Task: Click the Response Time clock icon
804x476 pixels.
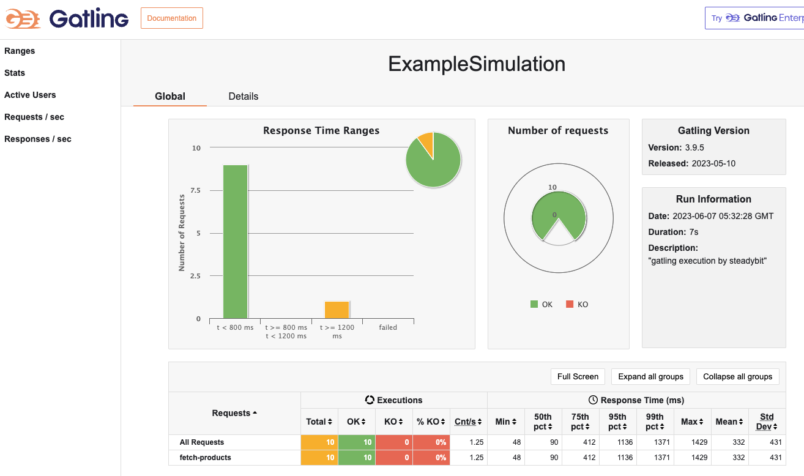Action: coord(593,400)
